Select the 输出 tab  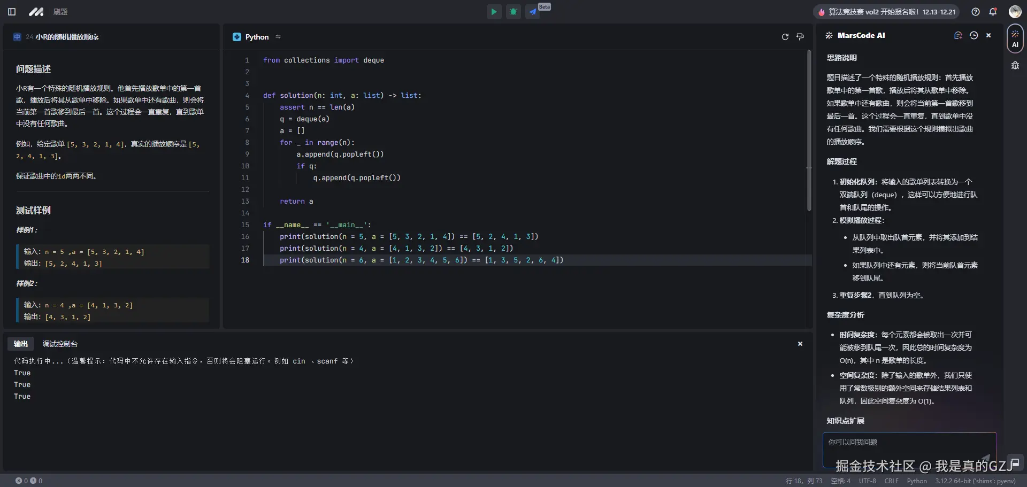click(21, 344)
